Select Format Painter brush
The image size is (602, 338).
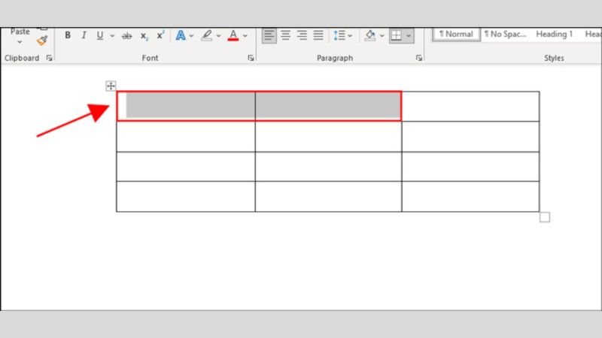[x=42, y=41]
